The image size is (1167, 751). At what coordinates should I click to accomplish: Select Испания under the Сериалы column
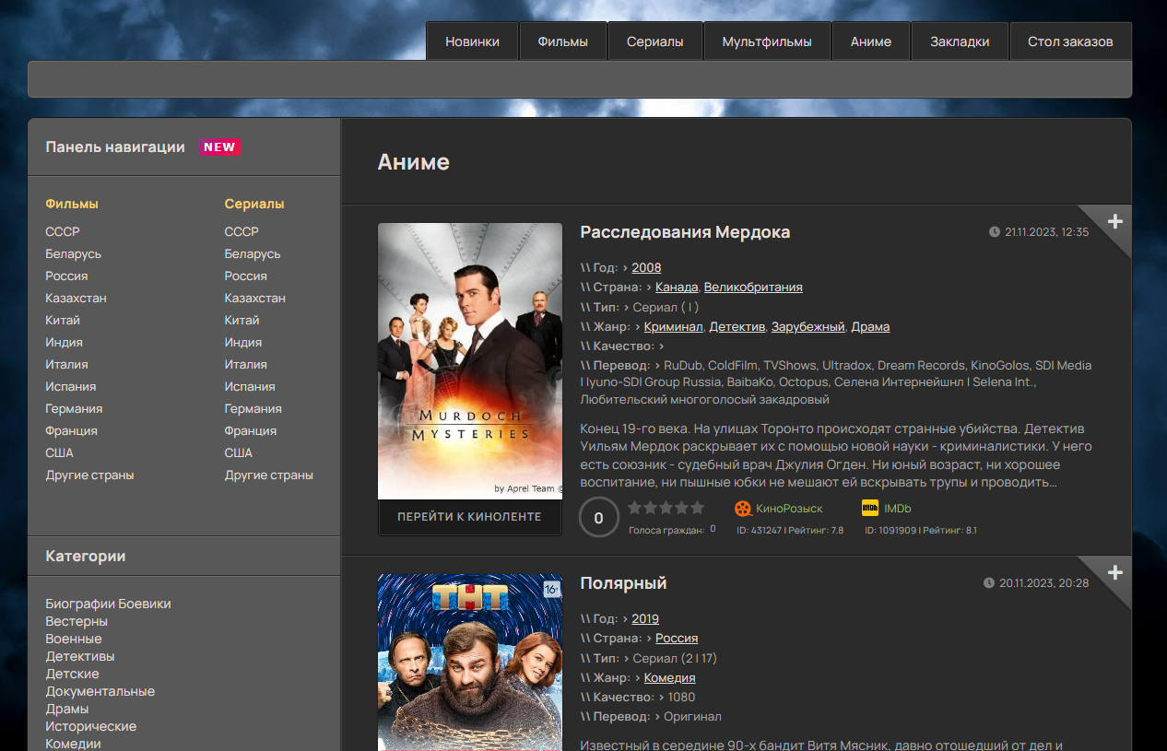tap(251, 386)
